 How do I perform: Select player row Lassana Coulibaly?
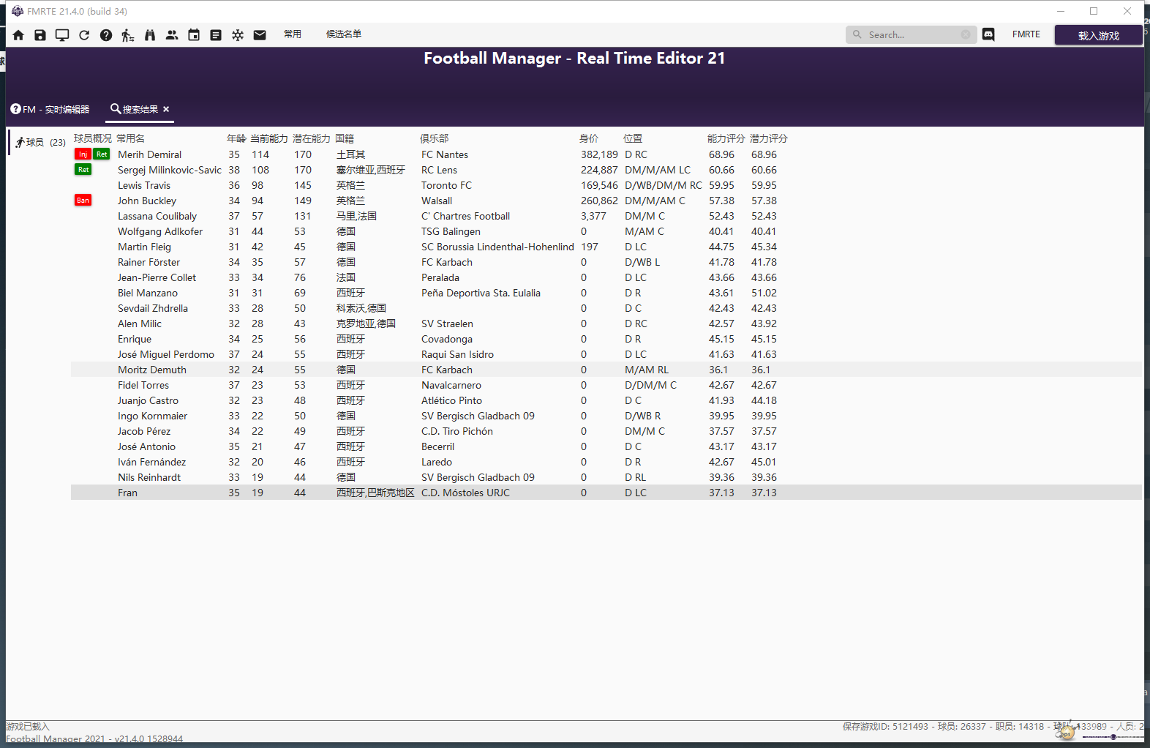[606, 216]
